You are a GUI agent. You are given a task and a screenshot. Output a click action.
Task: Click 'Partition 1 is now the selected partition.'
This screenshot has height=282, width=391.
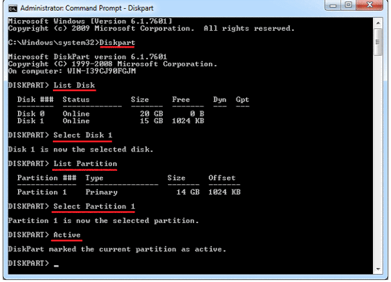click(x=104, y=220)
